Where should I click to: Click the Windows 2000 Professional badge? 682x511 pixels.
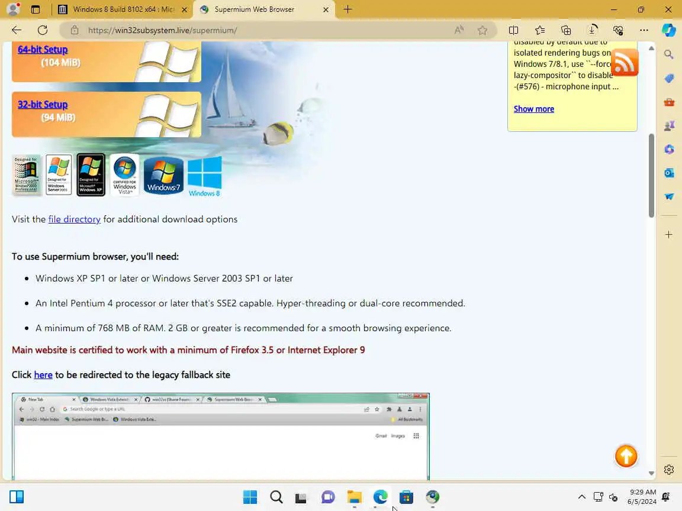coord(27,174)
